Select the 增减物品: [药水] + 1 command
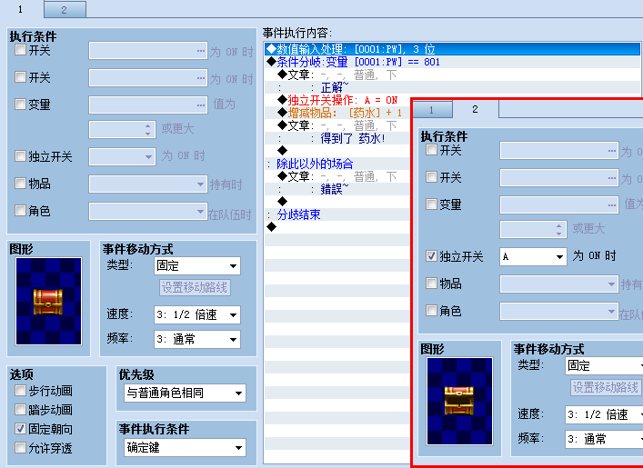 click(x=338, y=113)
